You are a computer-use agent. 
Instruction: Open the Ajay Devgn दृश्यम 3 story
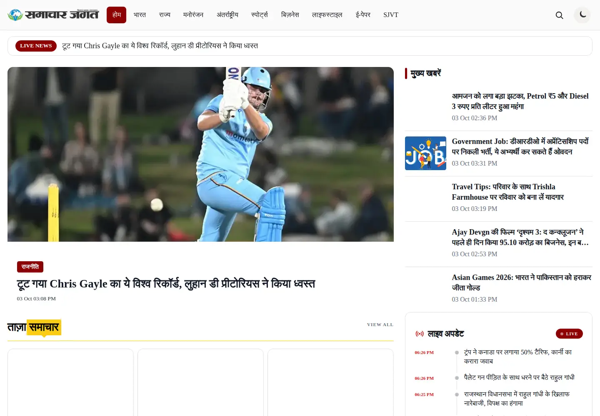click(x=520, y=237)
